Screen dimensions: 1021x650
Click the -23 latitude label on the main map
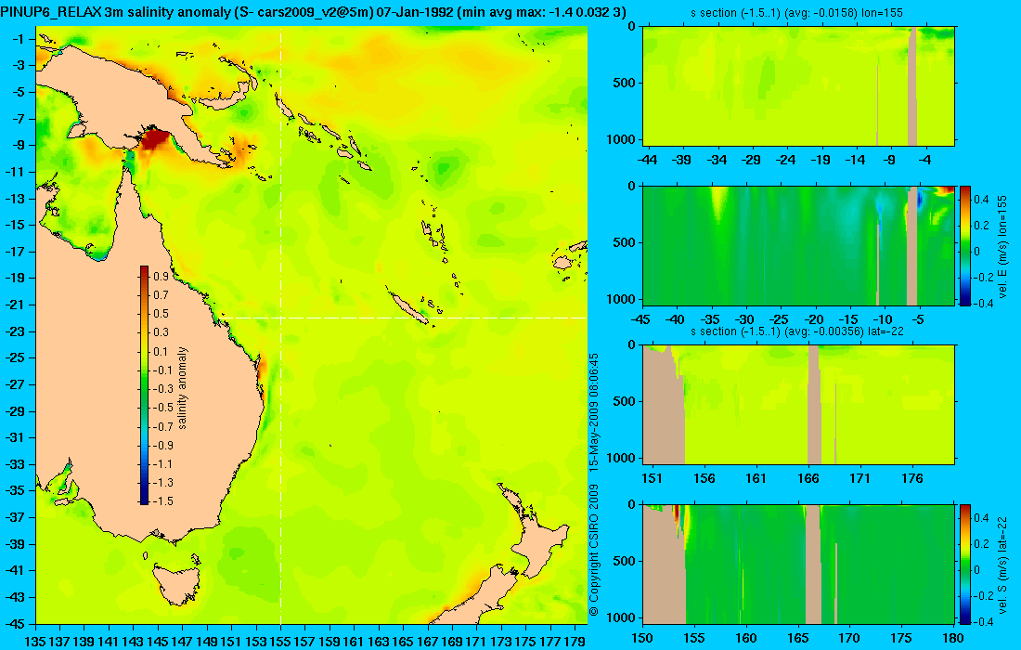pos(15,331)
